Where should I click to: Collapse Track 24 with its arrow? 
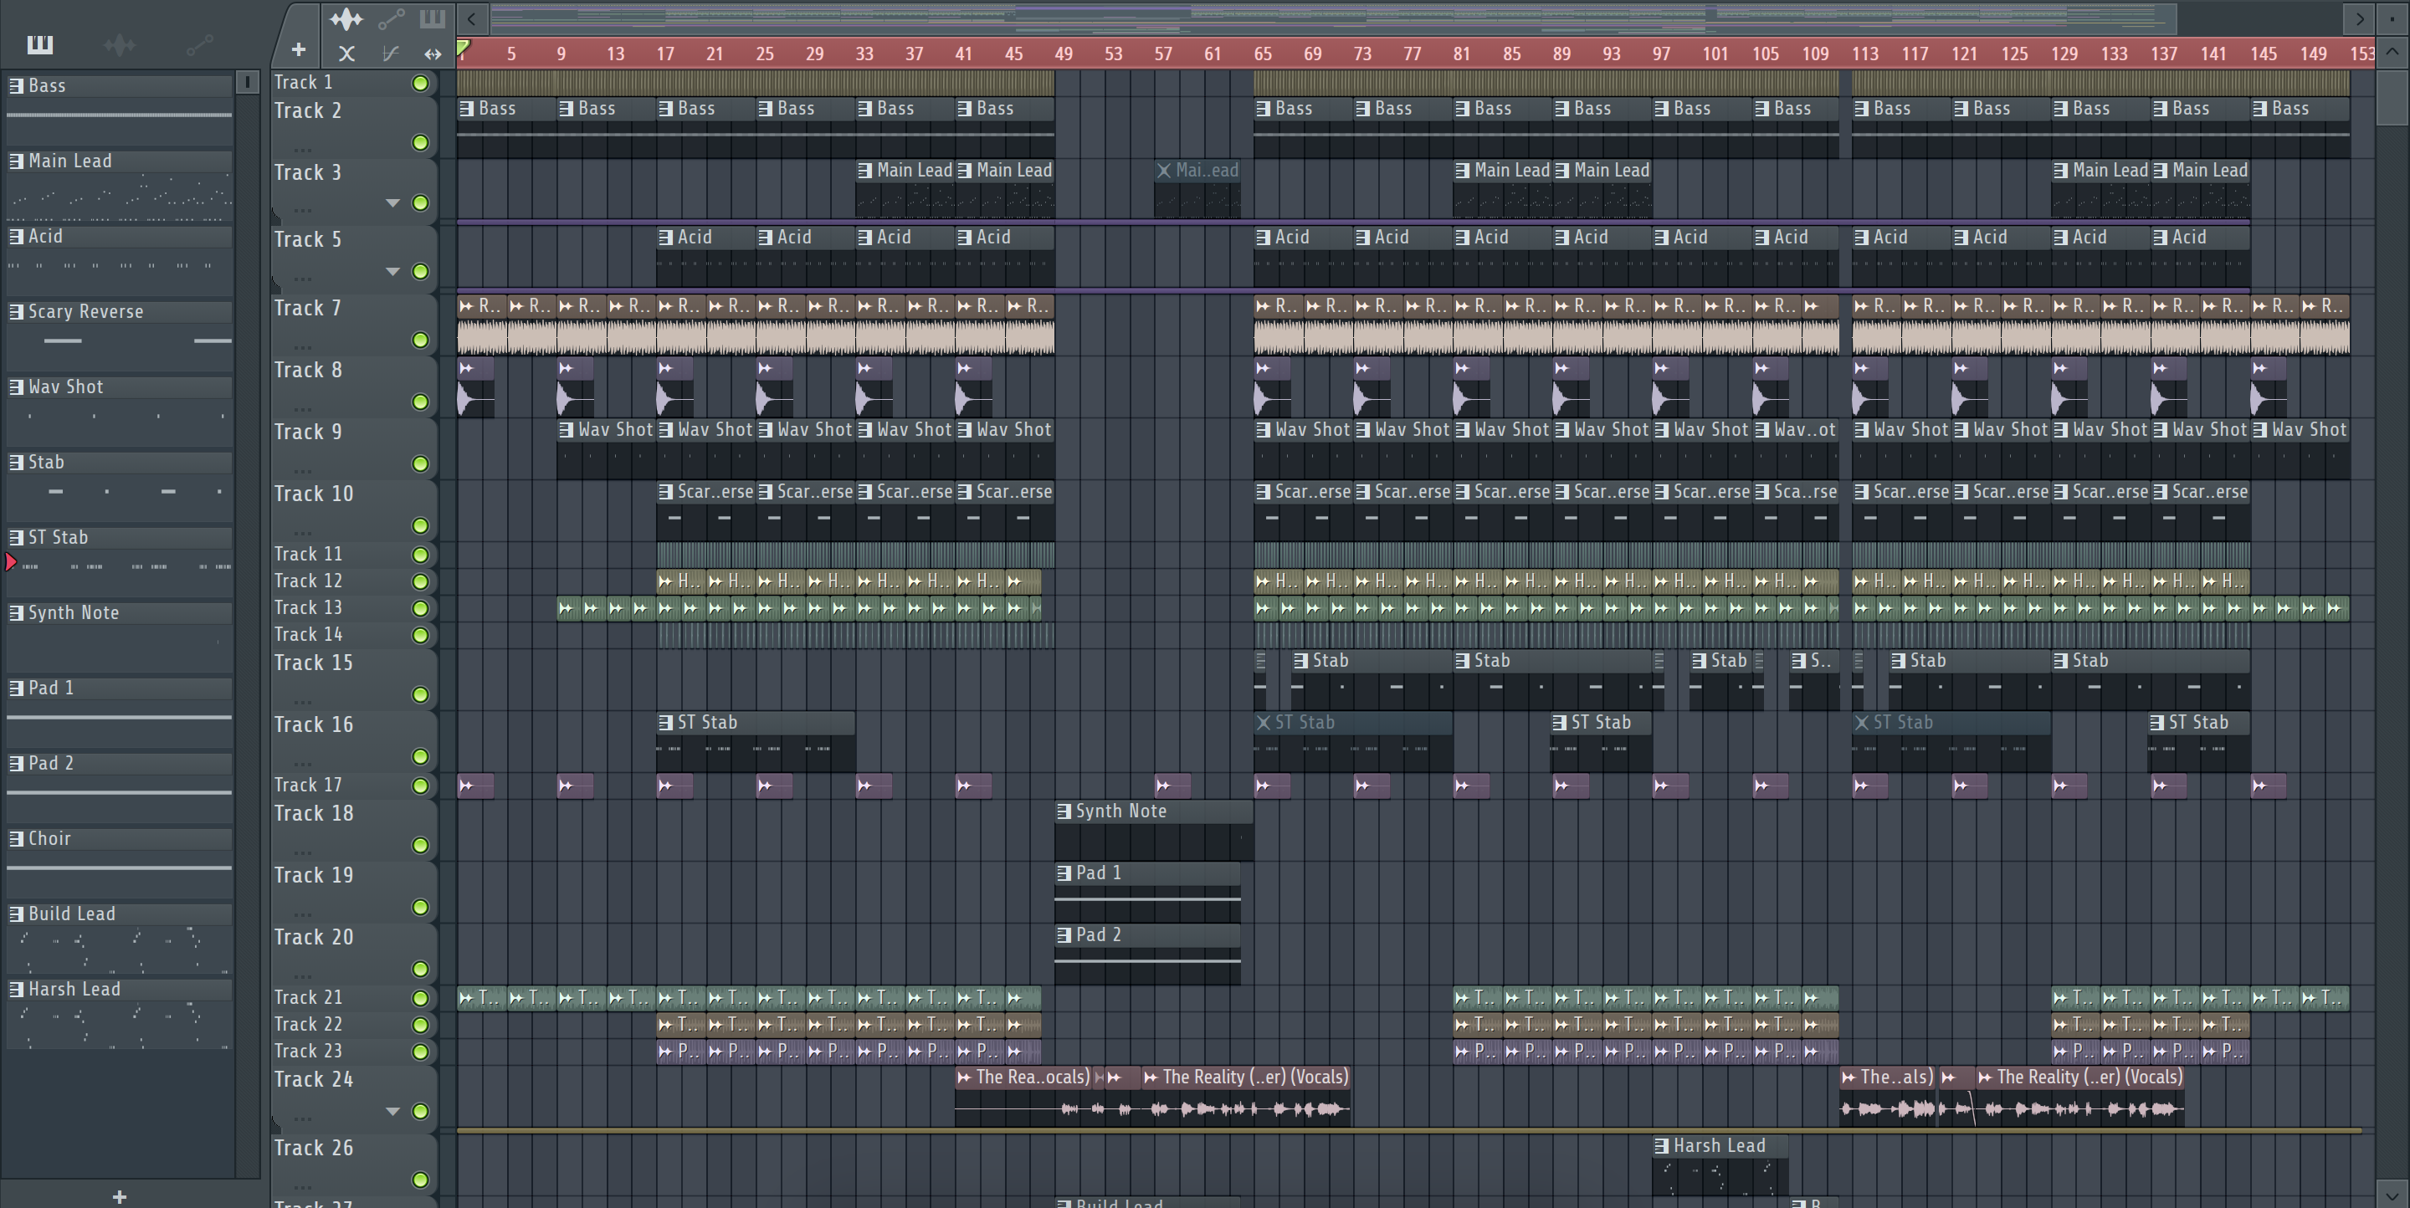coord(393,1112)
